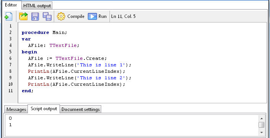Click the Run play icon
Viewport: 270px width, 138px height.
(x=92, y=16)
